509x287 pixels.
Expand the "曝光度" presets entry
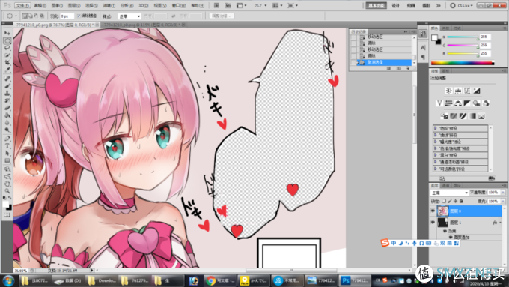click(460, 142)
